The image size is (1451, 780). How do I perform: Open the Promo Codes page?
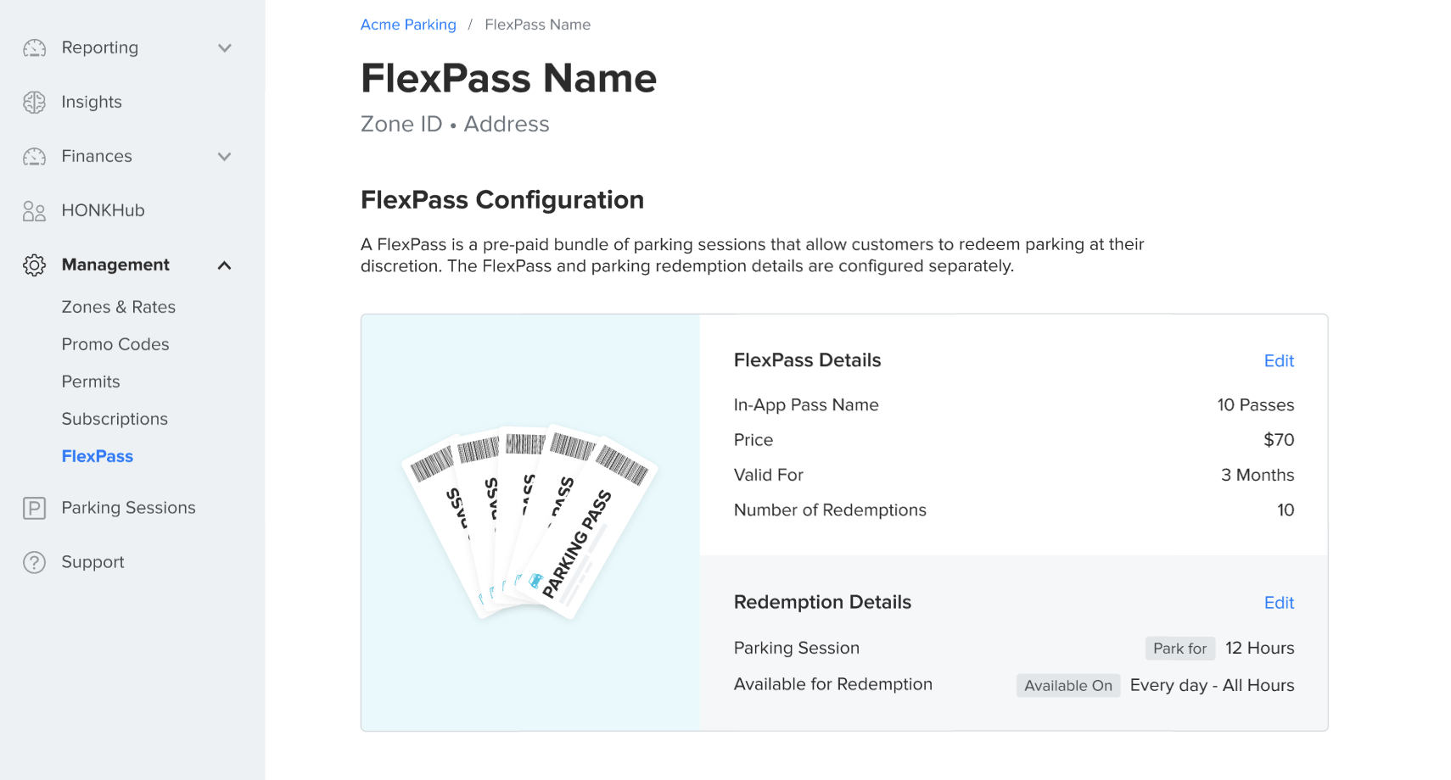pyautogui.click(x=115, y=344)
